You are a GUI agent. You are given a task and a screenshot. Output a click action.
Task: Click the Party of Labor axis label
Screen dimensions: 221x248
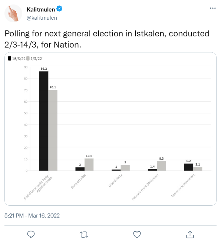click(78, 181)
